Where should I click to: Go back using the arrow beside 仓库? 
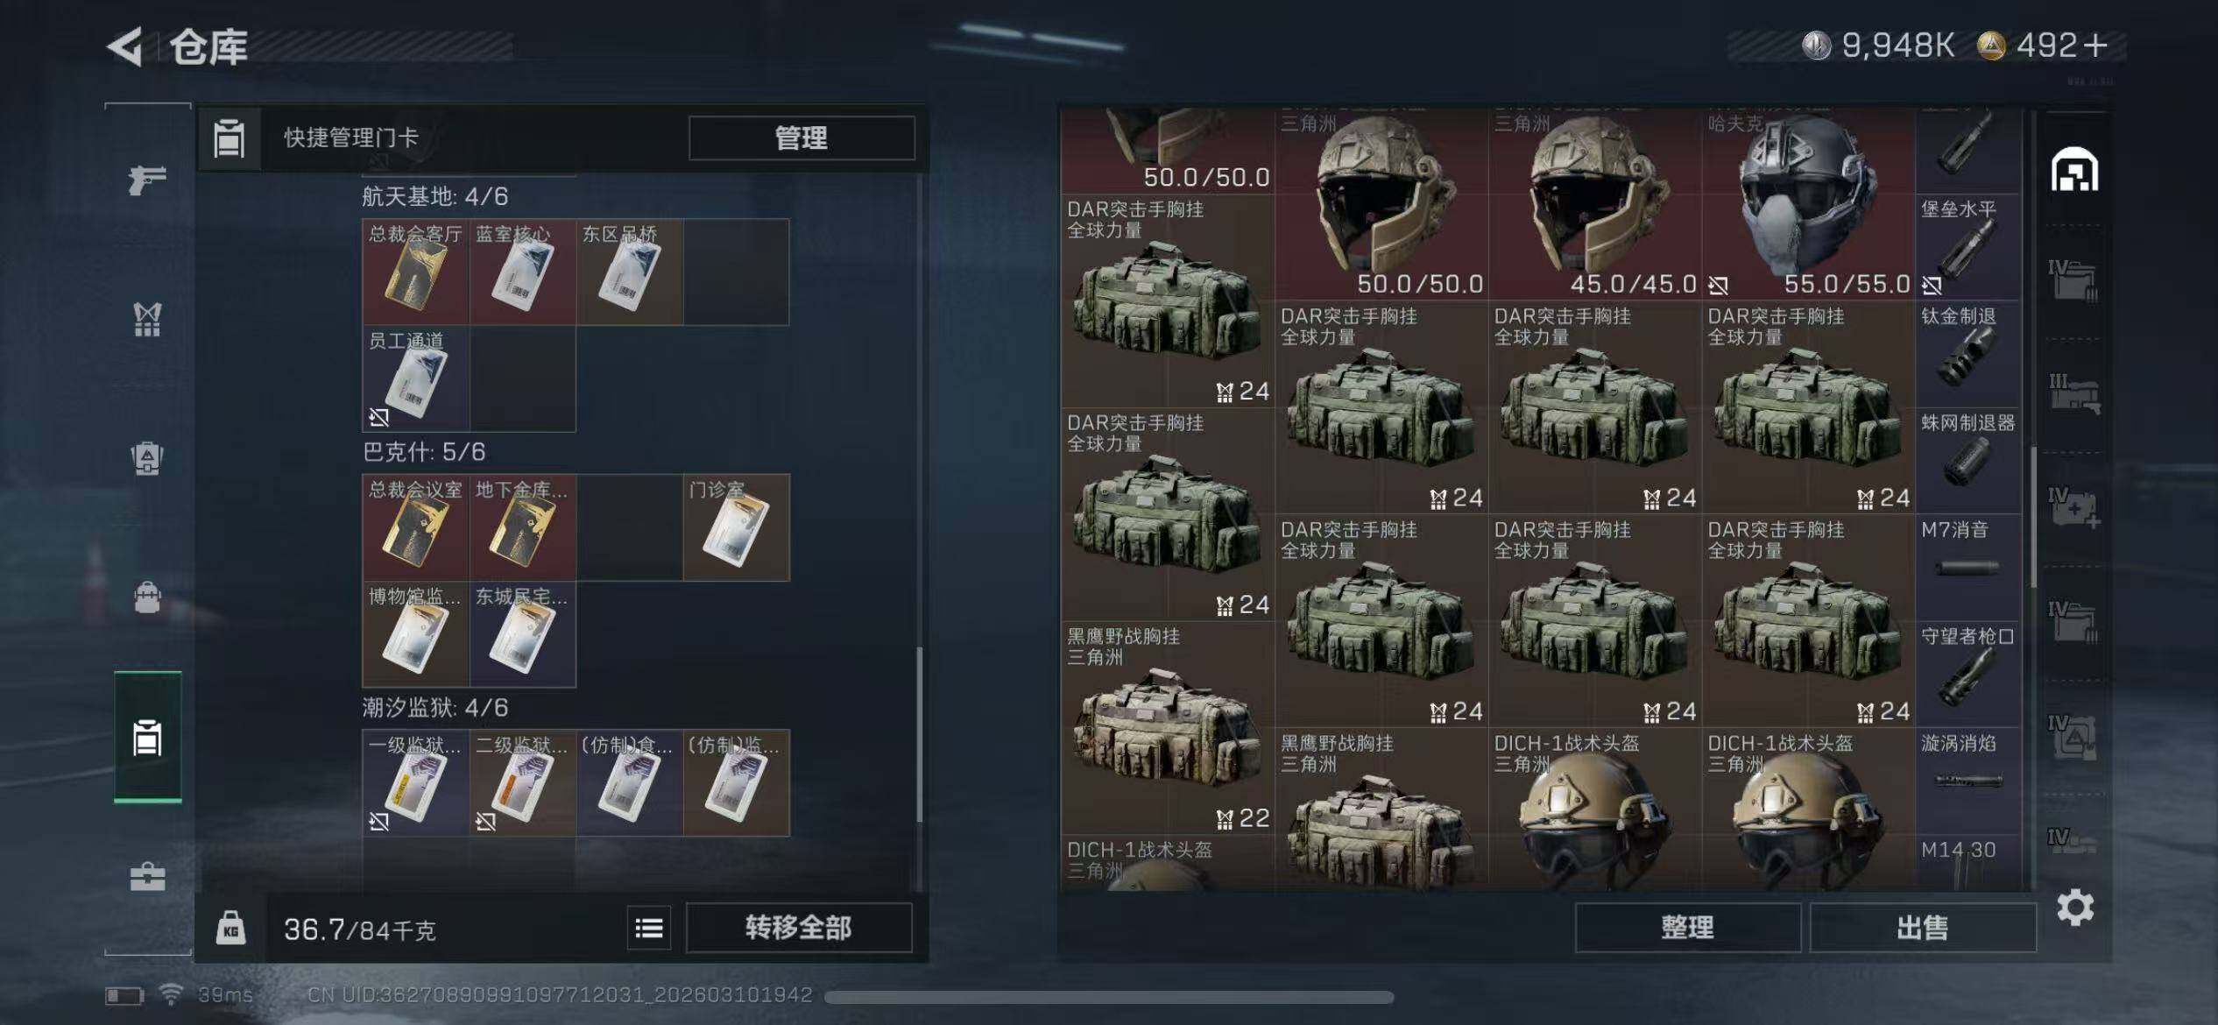pyautogui.click(x=124, y=46)
